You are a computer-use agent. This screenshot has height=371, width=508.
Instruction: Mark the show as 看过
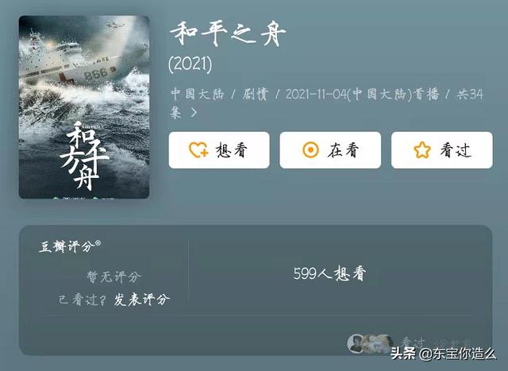click(442, 150)
